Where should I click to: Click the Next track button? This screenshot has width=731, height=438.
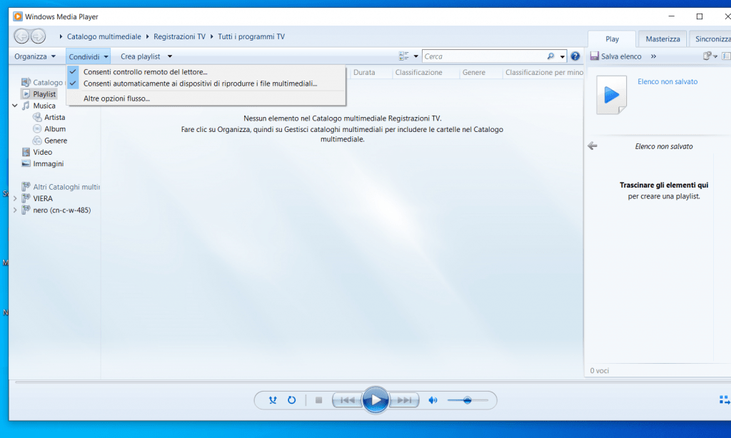coord(404,400)
